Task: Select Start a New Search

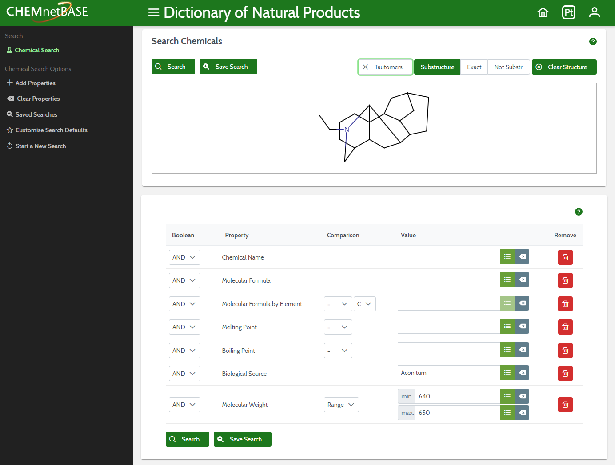Action: pos(36,146)
